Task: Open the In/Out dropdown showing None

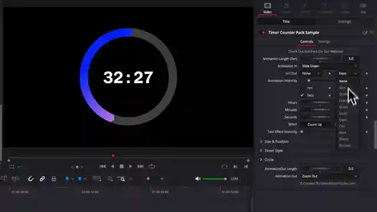Action: [x=311, y=73]
